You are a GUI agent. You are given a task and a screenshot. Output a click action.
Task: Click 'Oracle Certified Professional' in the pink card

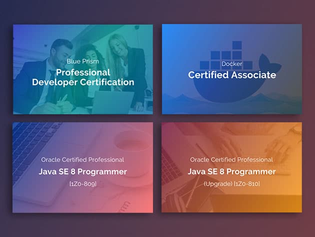pos(83,160)
